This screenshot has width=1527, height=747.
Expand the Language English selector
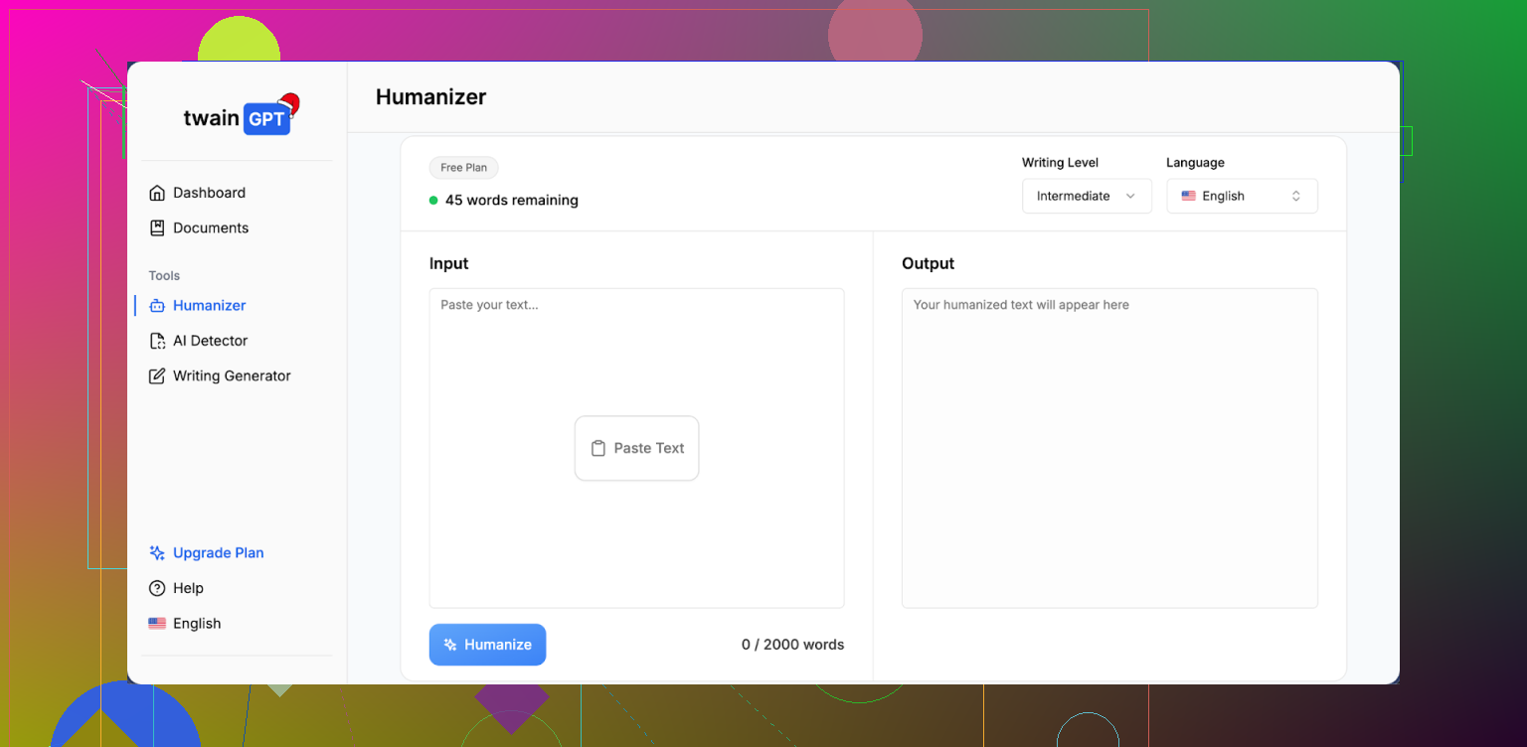pyautogui.click(x=1242, y=196)
